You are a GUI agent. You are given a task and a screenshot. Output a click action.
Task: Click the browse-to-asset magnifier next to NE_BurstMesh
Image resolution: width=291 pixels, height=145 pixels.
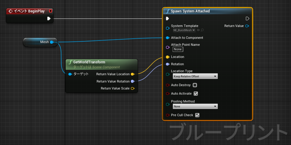click(x=202, y=30)
